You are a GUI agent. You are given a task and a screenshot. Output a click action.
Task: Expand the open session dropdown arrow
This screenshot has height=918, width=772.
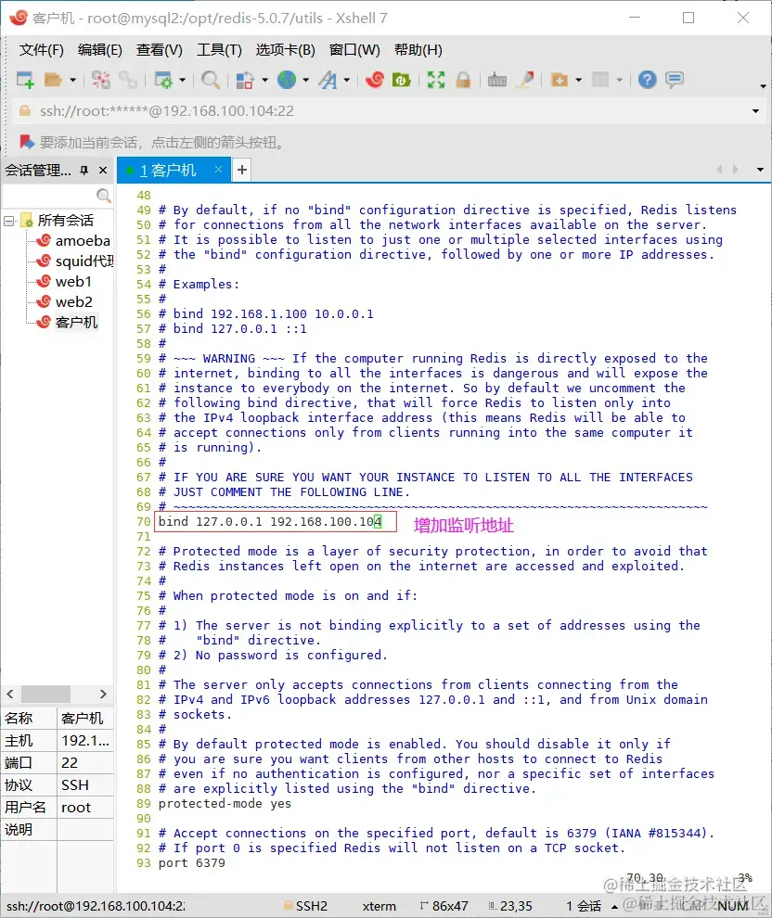click(x=72, y=80)
